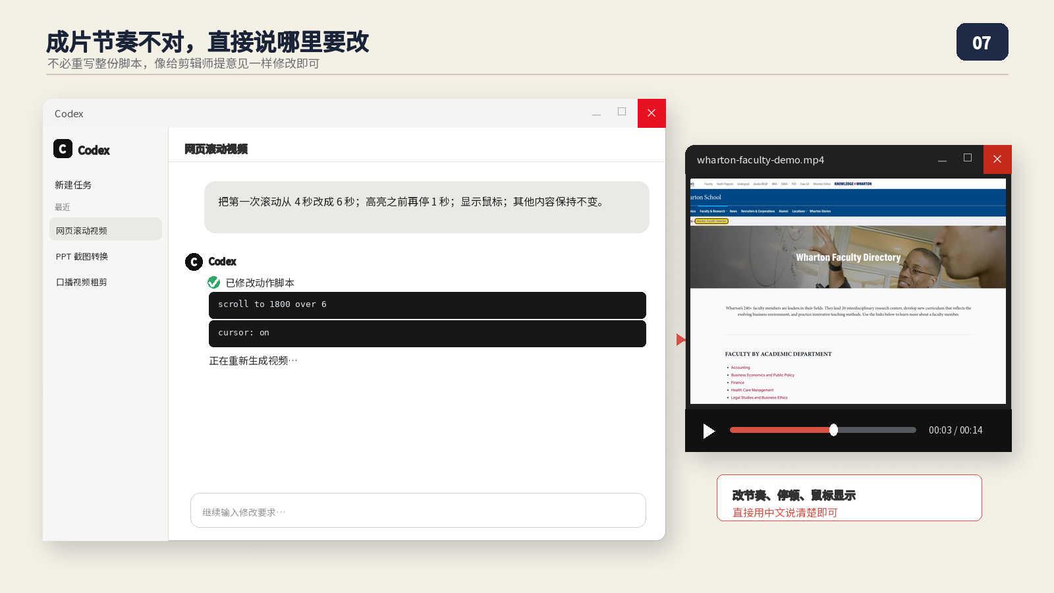Click the 网页滚动视频 conversation header
Viewport: 1054px width, 593px height.
click(x=216, y=150)
